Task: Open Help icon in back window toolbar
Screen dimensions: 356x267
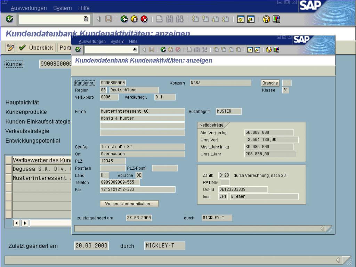Action: [x=266, y=19]
